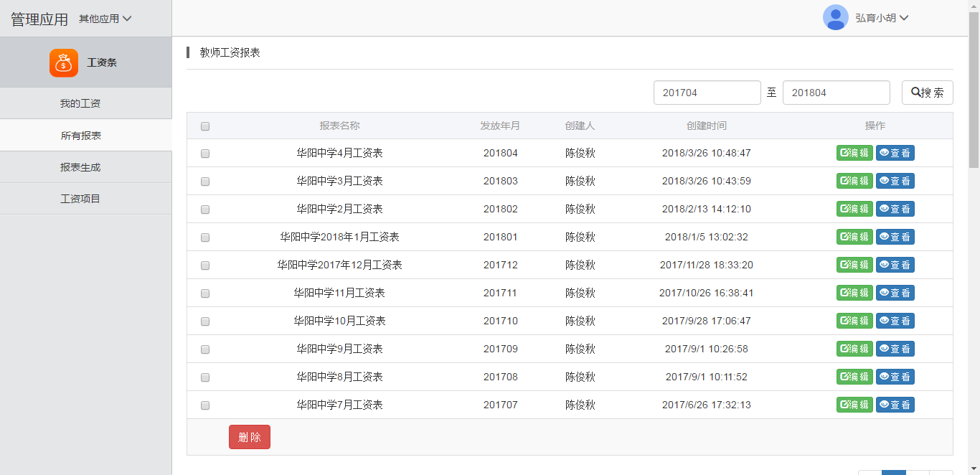Check the box for 华阳中学2月工资表
This screenshot has height=475, width=980.
(205, 210)
